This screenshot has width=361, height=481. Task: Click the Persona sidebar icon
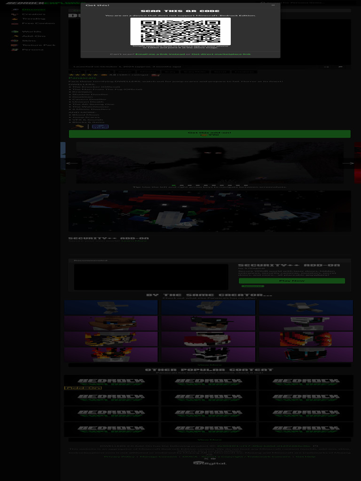click(x=15, y=50)
